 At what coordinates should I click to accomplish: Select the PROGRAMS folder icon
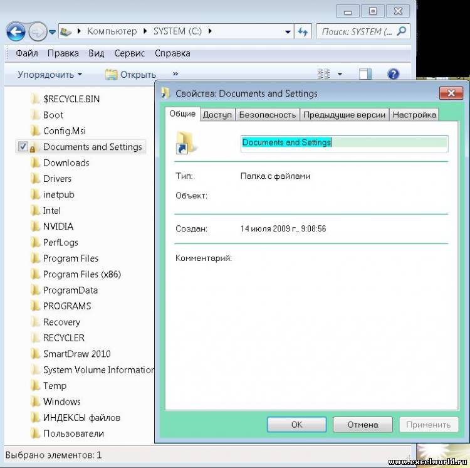tap(35, 306)
